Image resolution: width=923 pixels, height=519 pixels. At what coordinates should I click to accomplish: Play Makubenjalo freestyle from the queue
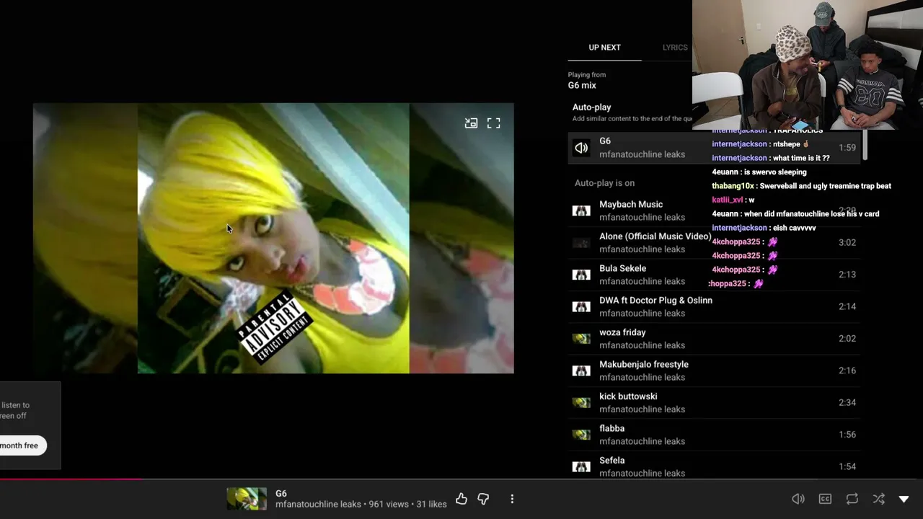pos(644,365)
